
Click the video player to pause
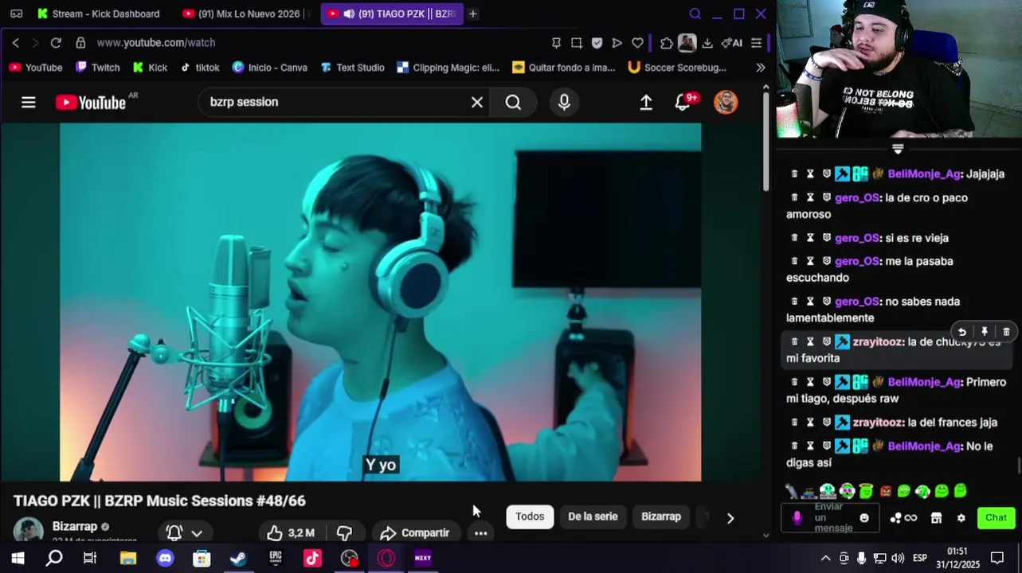point(381,302)
